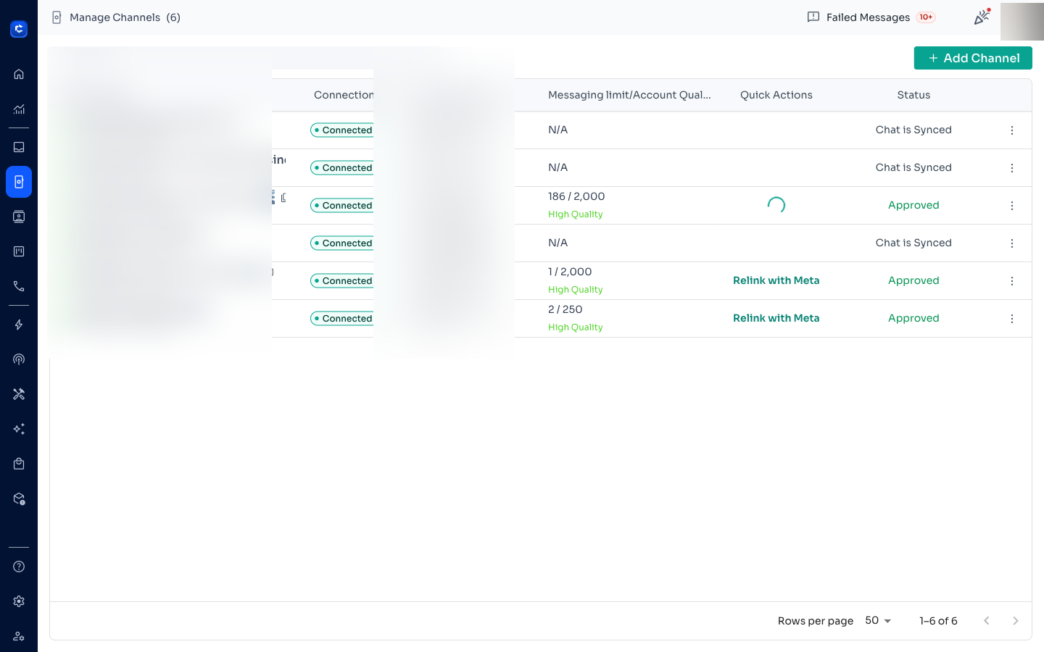
Task: Open the settings gear icon in sidebar
Action: (19, 601)
